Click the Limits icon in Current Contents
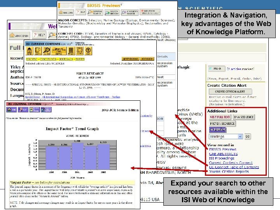 point(38,51)
